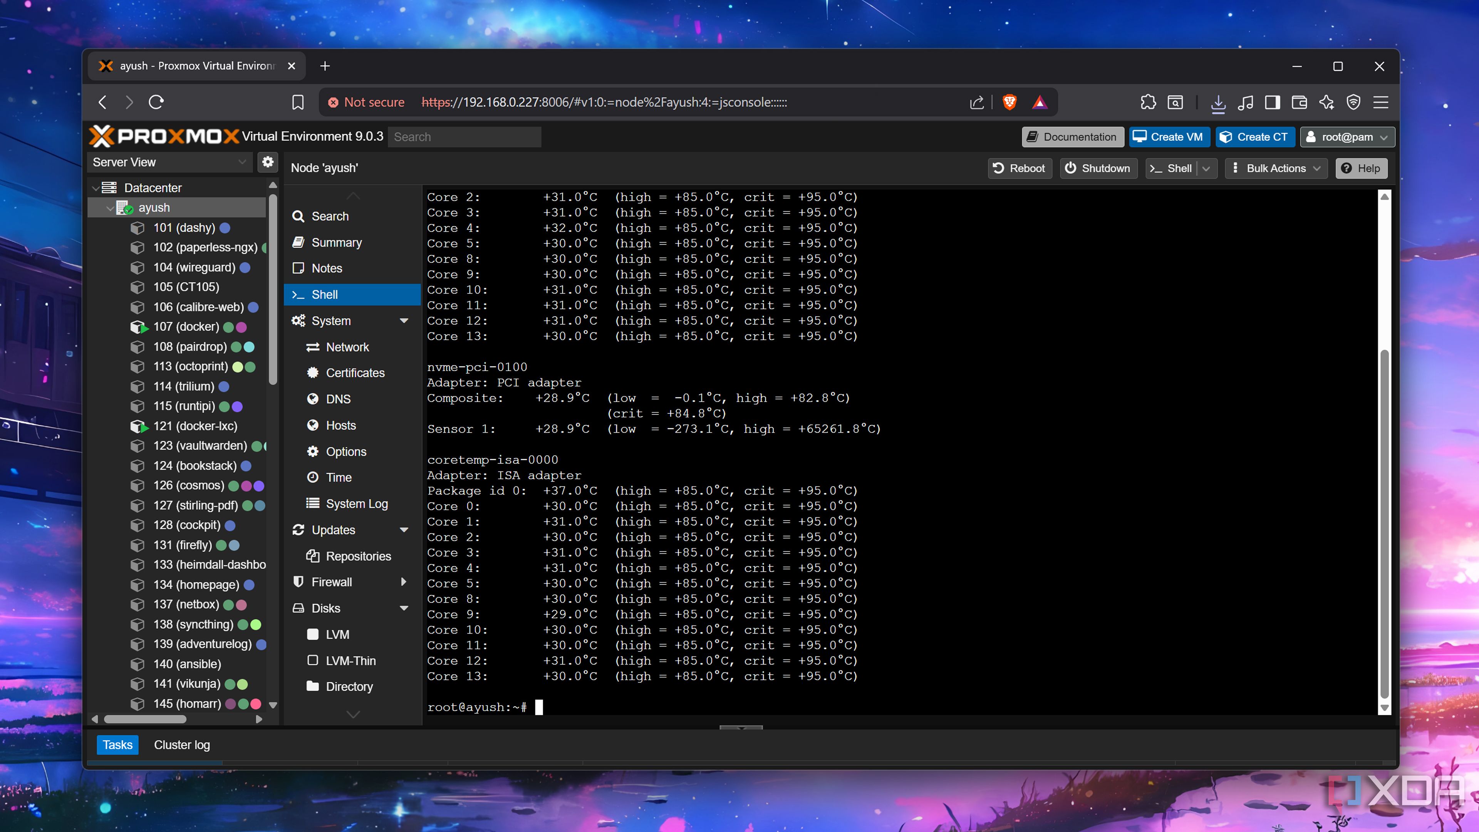Open the browser extensions puzzle icon
1479x832 pixels.
pyautogui.click(x=1148, y=102)
